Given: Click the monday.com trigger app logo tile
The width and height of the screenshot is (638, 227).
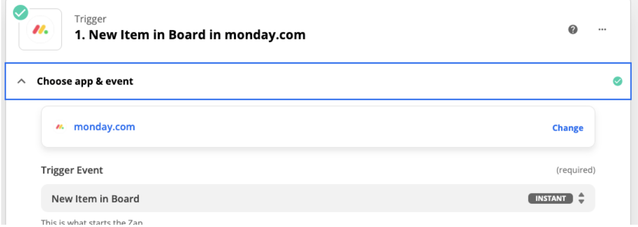Looking at the screenshot, I should [40, 30].
